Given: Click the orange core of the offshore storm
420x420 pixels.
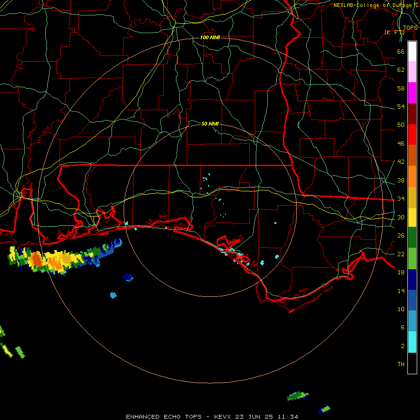Looking at the screenshot, I should click(x=36, y=260).
